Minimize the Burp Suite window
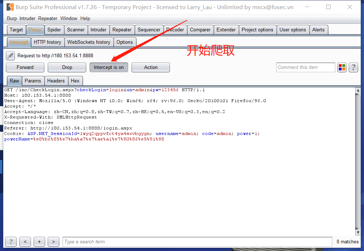364x251 pixels. click(x=307, y=7)
